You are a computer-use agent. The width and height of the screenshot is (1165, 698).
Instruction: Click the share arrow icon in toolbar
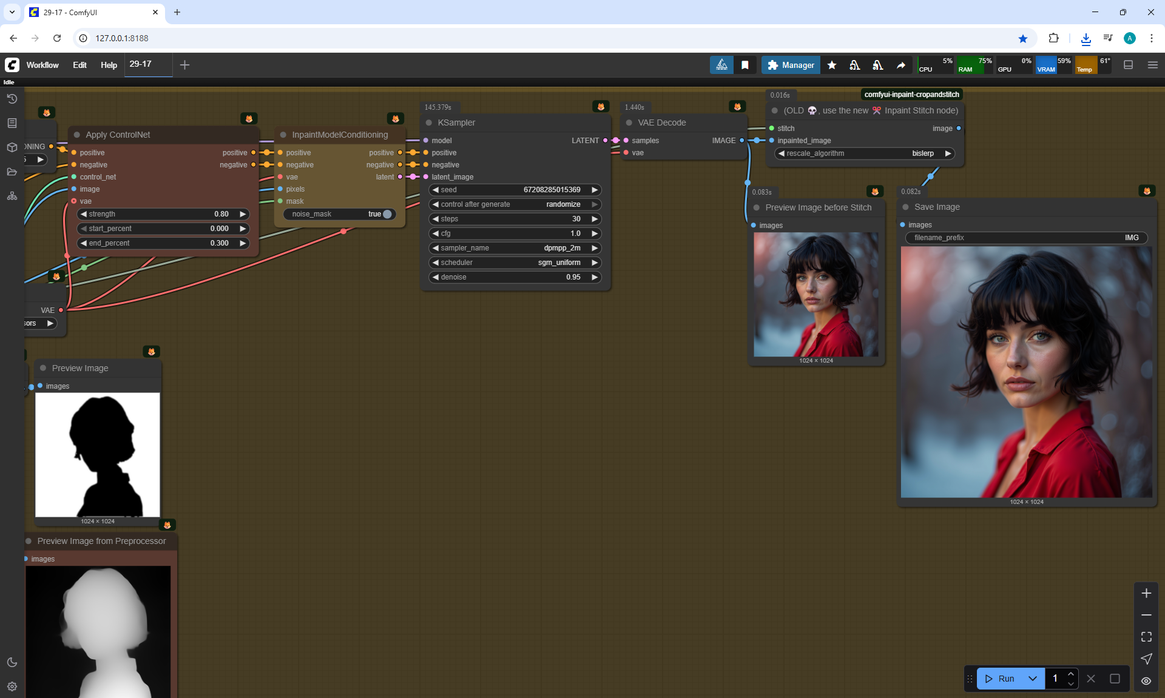tap(901, 65)
